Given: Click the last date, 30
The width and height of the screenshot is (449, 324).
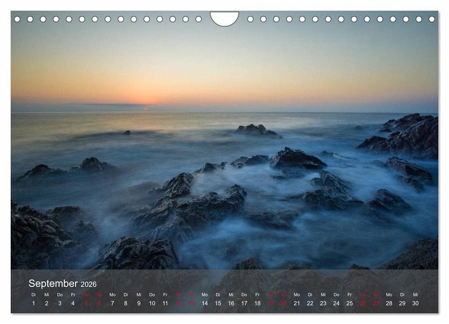Looking at the screenshot, I should tap(415, 303).
